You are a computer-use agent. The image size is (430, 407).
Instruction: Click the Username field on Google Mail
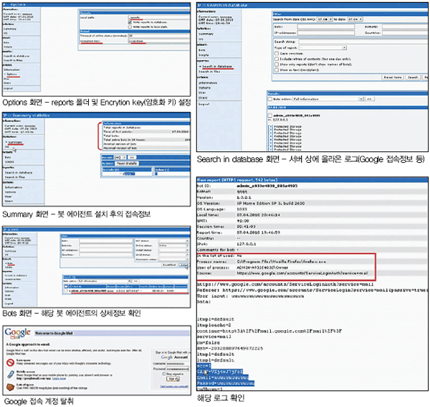click(x=178, y=364)
